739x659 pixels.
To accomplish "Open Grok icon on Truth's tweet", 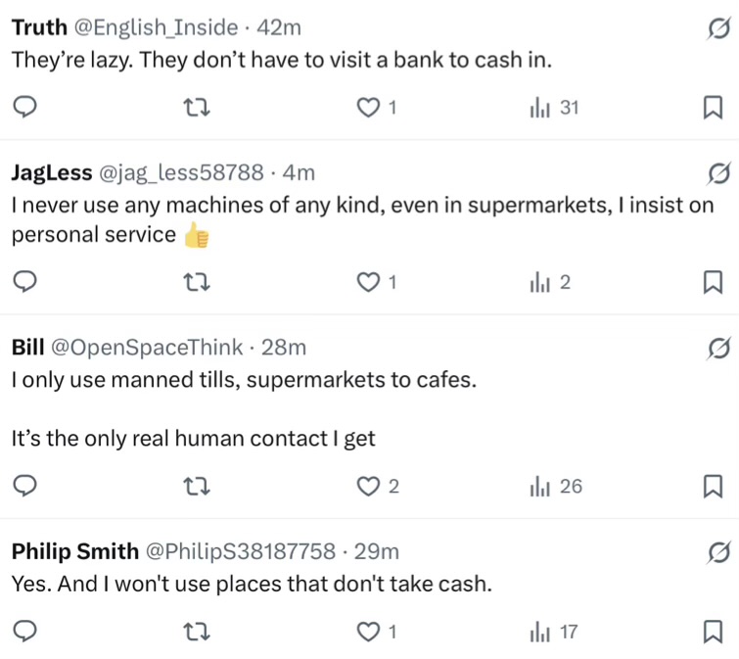I will [716, 32].
